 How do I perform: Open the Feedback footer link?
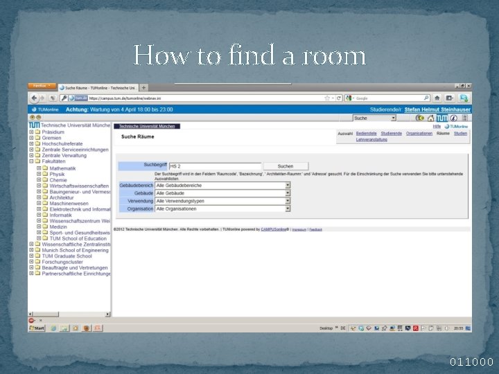[316, 230]
